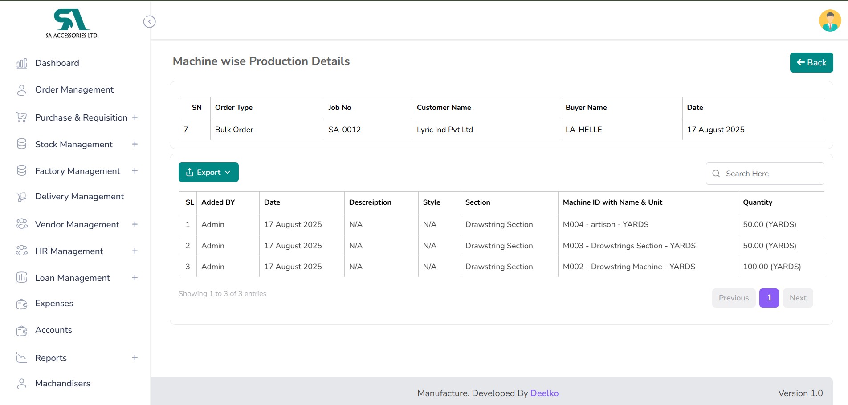
Task: Expand the Factory Management submenu
Action: click(x=135, y=171)
